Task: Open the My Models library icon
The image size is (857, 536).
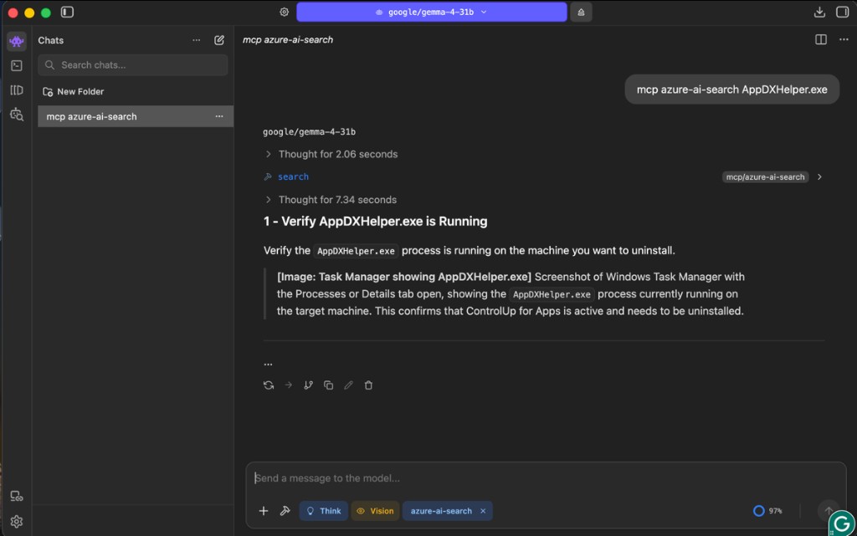Action: click(17, 90)
